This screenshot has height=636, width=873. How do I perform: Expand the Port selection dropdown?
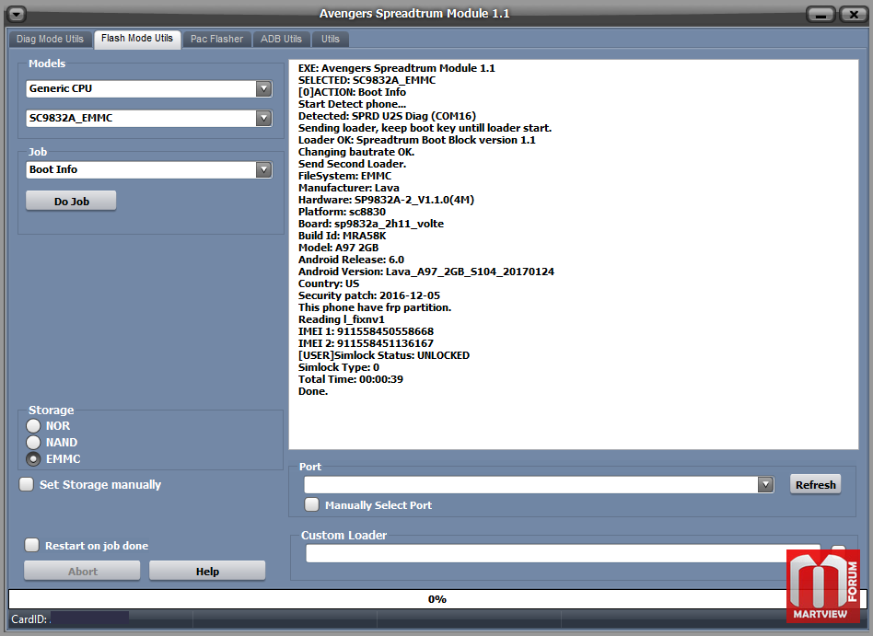pyautogui.click(x=765, y=485)
